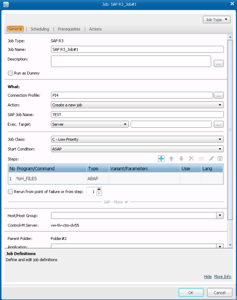Switch to the General tab
Image resolution: width=237 pixels, height=300 pixels.
click(x=15, y=29)
